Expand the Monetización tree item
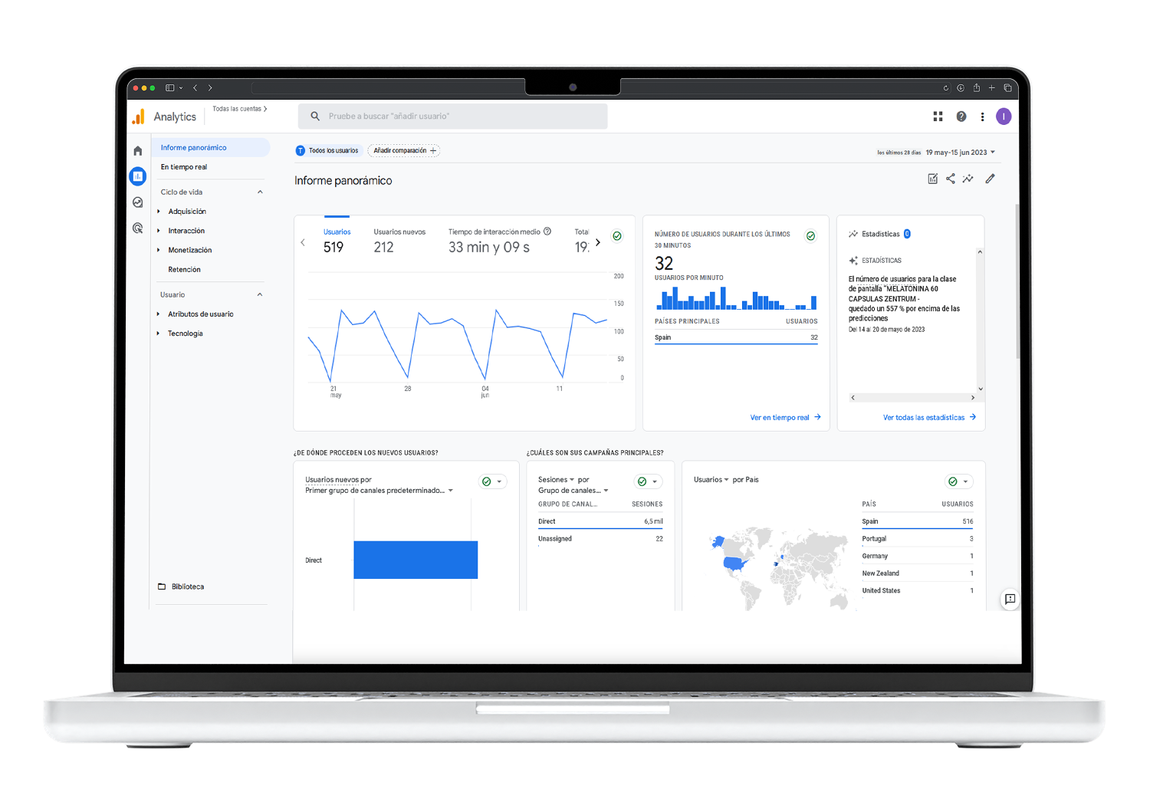1150x805 pixels. (x=159, y=250)
